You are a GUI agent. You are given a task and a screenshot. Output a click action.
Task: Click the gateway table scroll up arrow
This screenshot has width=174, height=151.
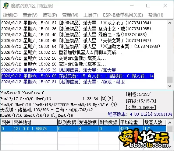pos(170,123)
